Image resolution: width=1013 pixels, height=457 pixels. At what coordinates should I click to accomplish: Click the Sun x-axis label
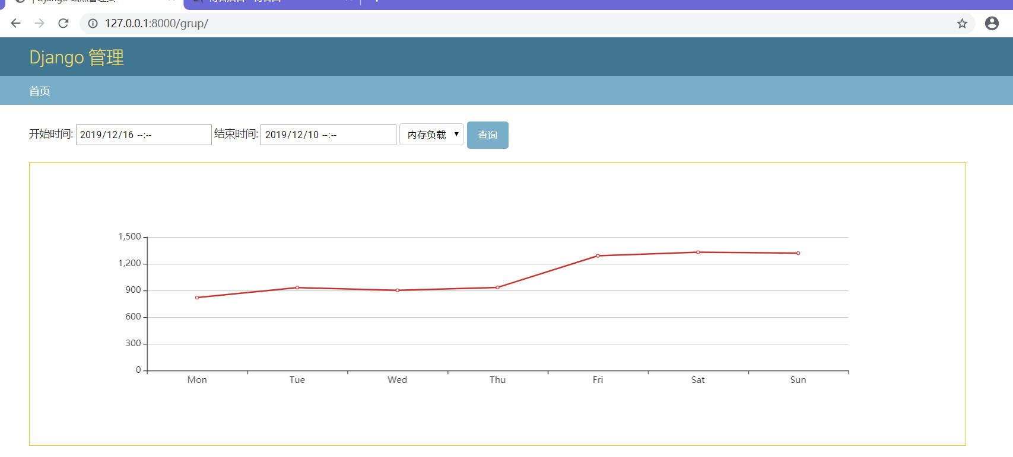pos(798,380)
